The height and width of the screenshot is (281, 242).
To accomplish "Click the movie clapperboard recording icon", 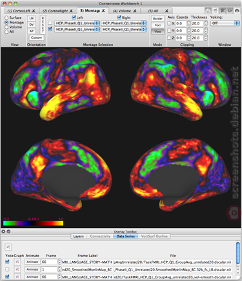I will (215, 10).
